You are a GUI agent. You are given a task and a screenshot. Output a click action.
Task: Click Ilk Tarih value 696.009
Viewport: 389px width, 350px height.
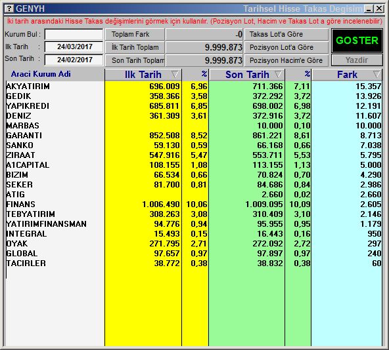tap(164, 86)
